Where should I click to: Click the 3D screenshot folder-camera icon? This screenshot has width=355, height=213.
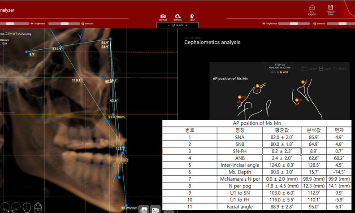(x=144, y=209)
